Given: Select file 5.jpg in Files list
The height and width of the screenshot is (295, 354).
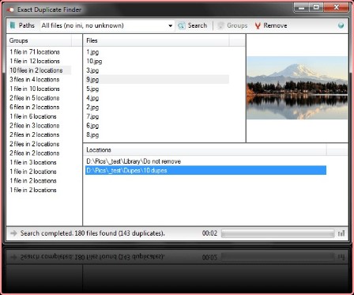Looking at the screenshot, I should [156, 89].
